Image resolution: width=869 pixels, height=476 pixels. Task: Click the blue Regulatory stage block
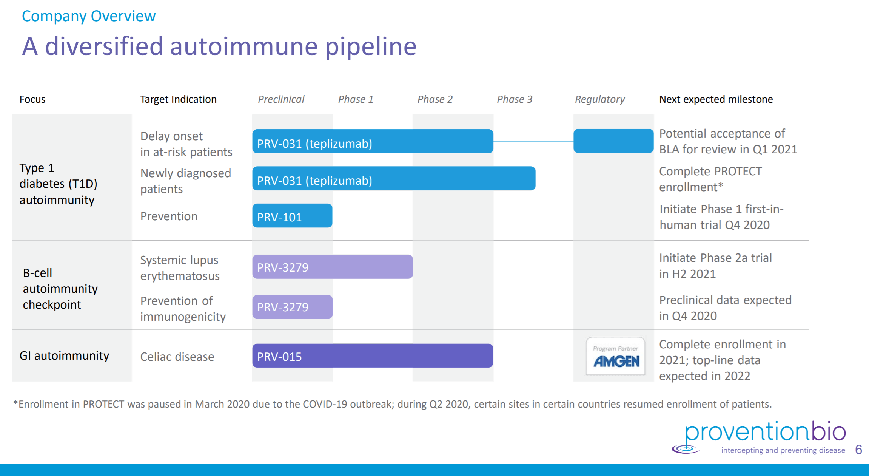(613, 141)
